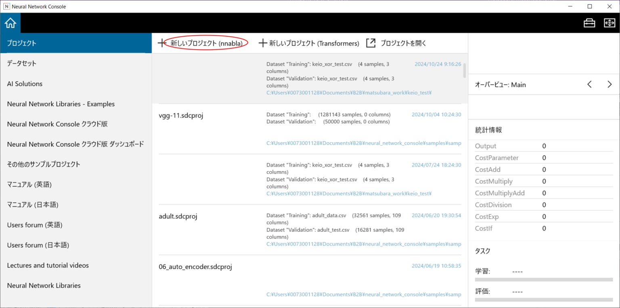
Task: Click the plus icon for 新しいプロジェクト (Transformers)
Action: click(263, 43)
